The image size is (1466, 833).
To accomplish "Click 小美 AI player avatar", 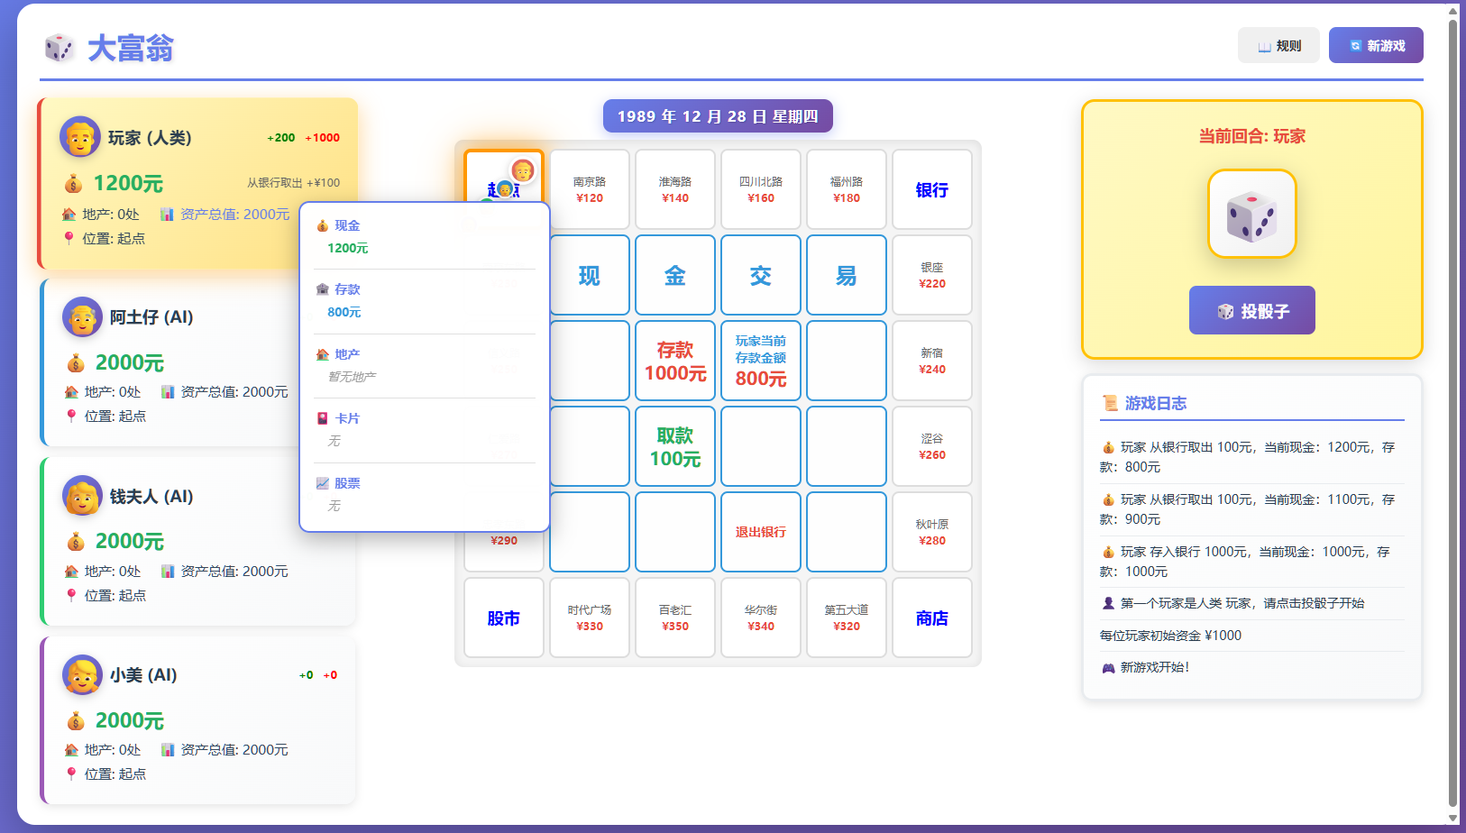I will (x=82, y=674).
